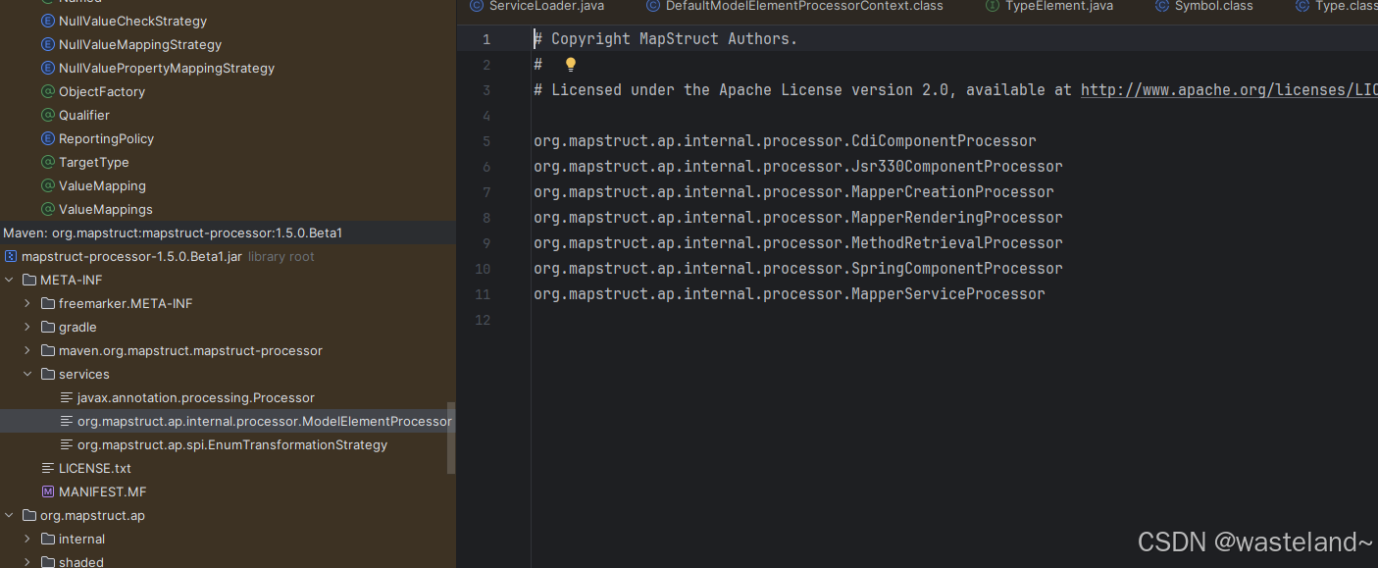
Task: Click the jar archive icon for mapstruct-processor
Action: tap(11, 256)
